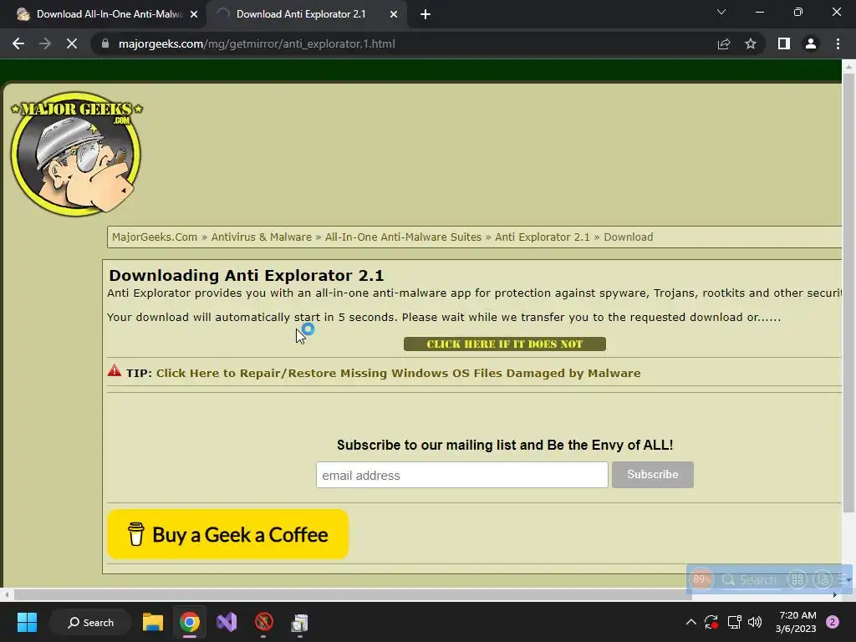Open the tab search dropdown
Viewport: 856px width, 642px height.
point(721,12)
